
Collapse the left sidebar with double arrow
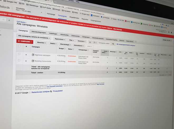tap(9, 20)
